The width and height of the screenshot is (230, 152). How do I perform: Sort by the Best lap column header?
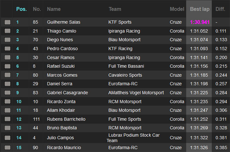coord(200,9)
